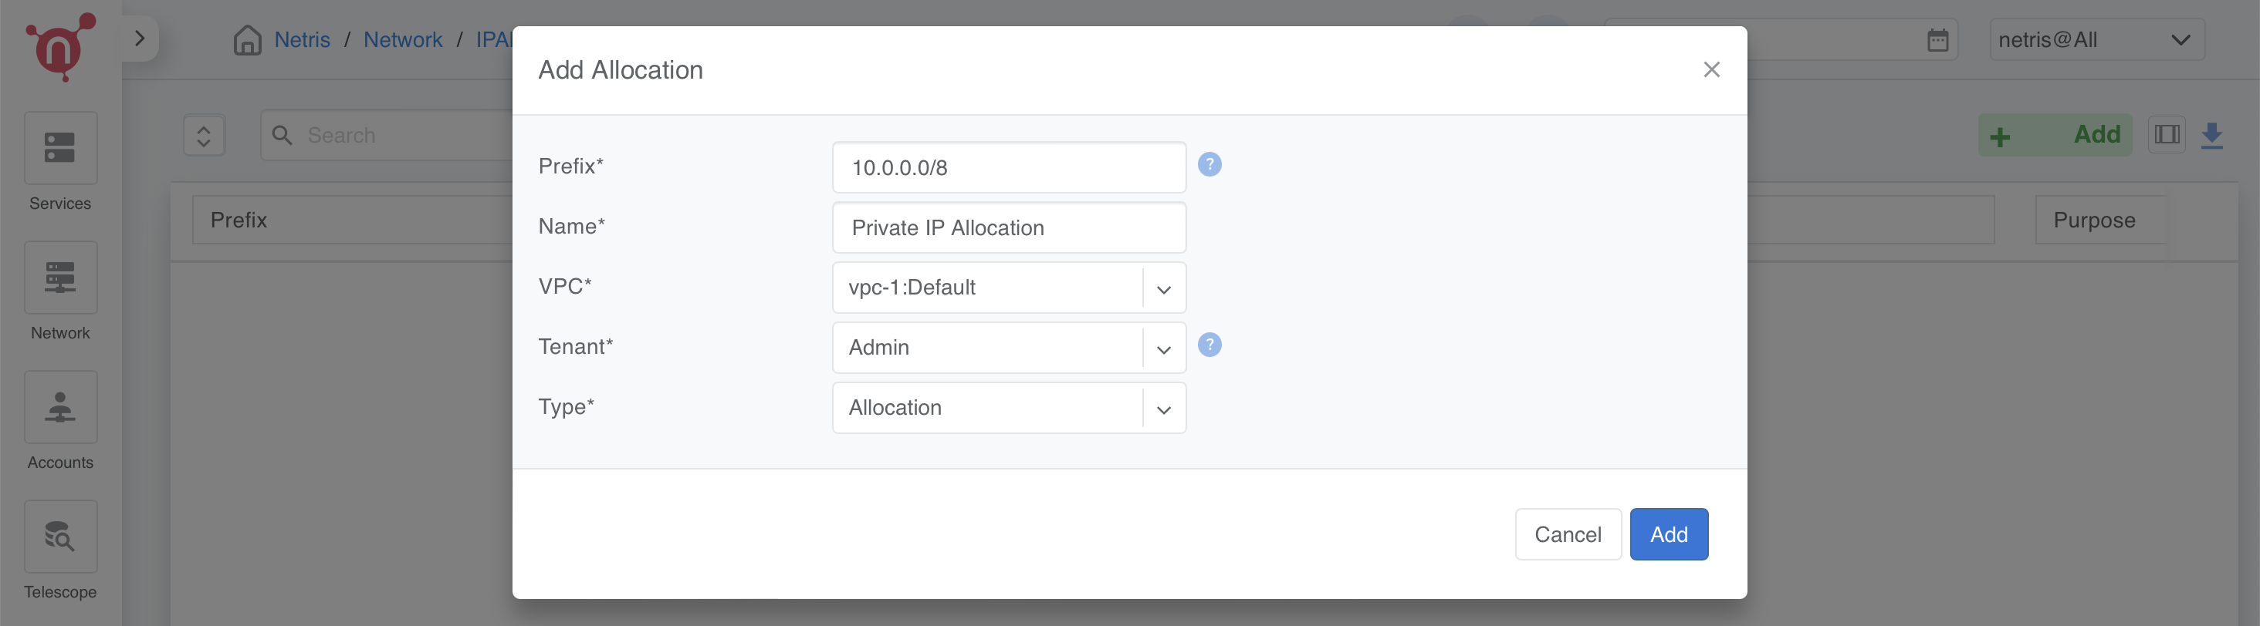Viewport: 2260px width, 626px height.
Task: Click the download export icon
Action: [2210, 135]
